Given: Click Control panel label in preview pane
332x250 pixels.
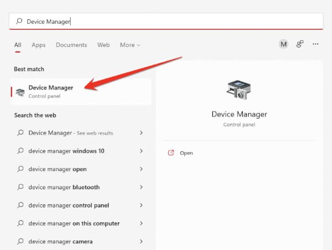Looking at the screenshot, I should pyautogui.click(x=239, y=125).
